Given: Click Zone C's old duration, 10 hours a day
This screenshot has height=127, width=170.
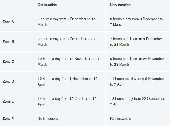Looking at the screenshot, I should pyautogui.click(x=68, y=62).
